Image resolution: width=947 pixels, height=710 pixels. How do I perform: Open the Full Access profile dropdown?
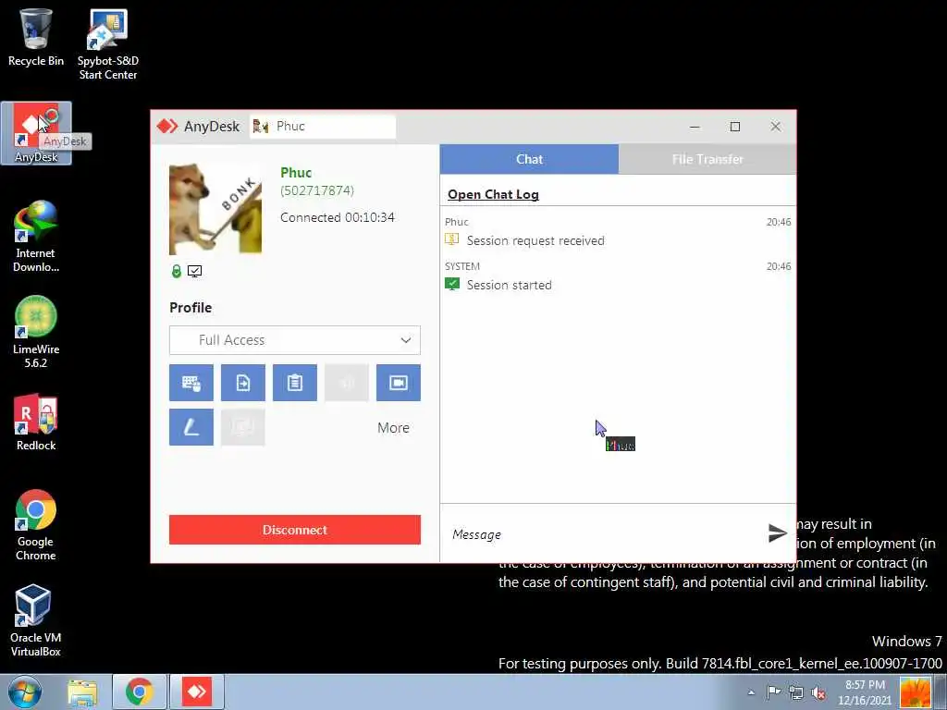point(295,340)
